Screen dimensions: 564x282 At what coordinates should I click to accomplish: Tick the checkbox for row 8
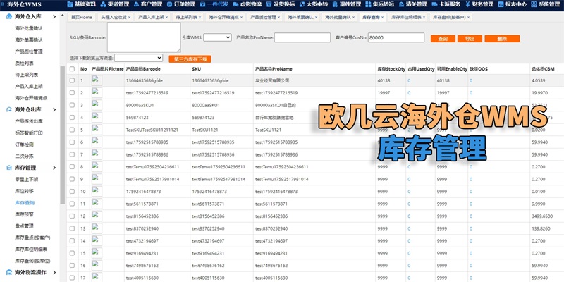[x=71, y=166]
